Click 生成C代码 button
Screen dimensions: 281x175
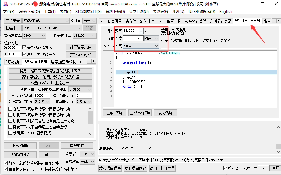114,113
